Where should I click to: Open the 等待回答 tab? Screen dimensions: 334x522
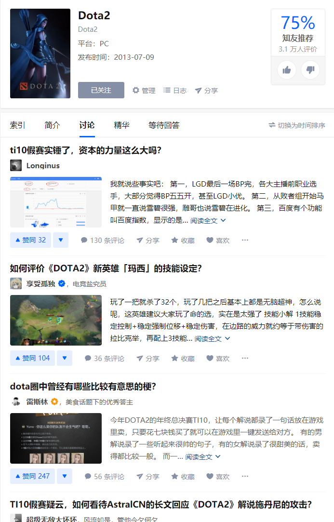click(x=164, y=125)
